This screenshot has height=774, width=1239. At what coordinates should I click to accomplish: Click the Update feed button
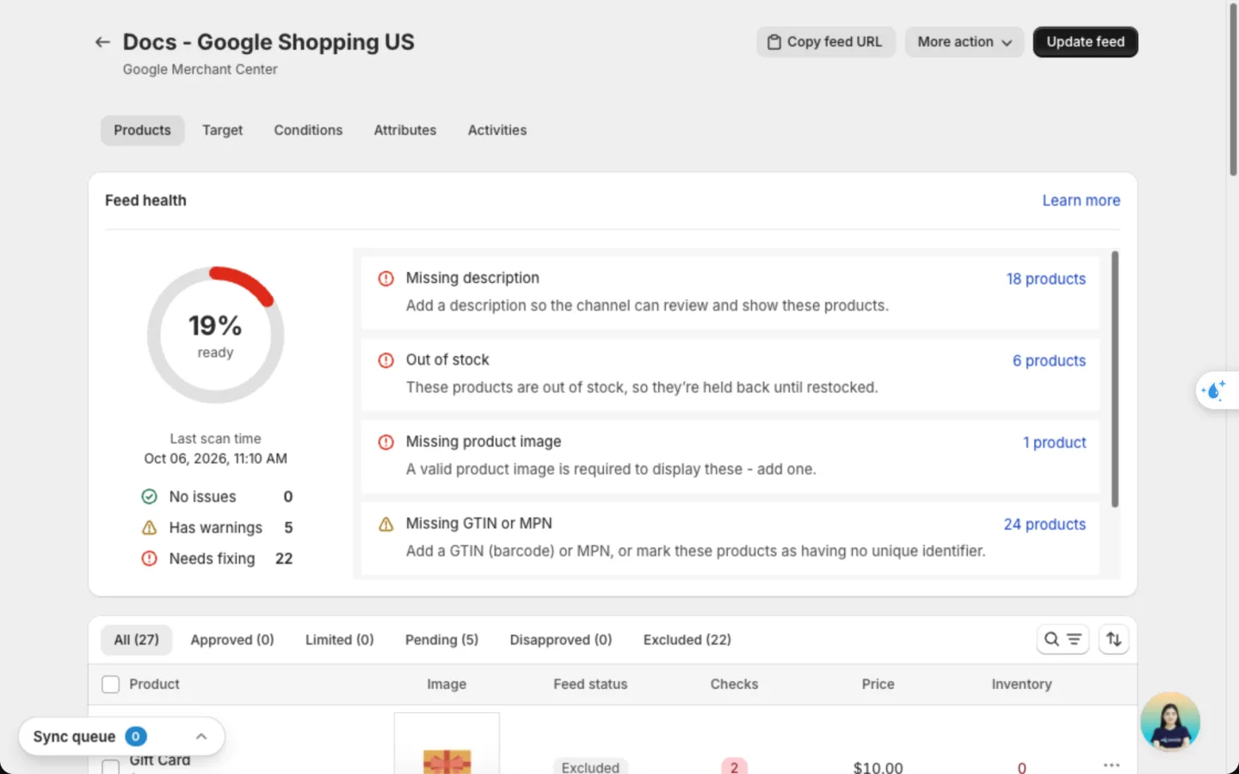(1086, 42)
